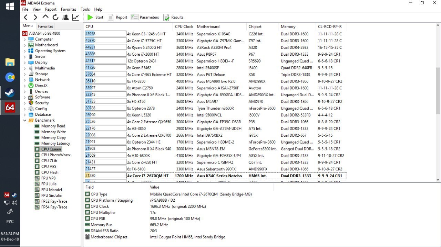Select the FP32 Ray-Trace benchmark

click(51, 201)
